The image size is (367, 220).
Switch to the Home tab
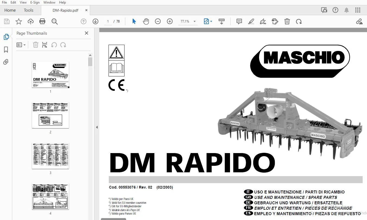(10, 10)
